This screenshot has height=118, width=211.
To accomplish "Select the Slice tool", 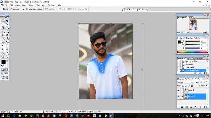I will click(7, 27).
